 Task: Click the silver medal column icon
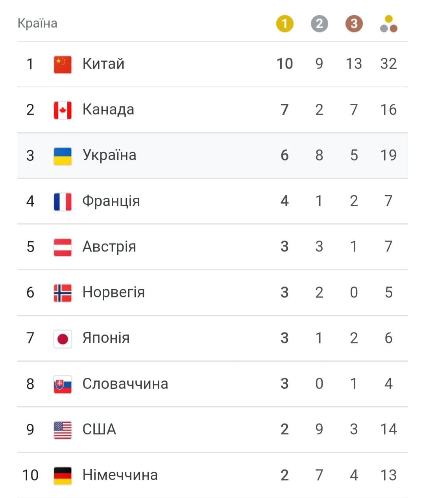319,24
